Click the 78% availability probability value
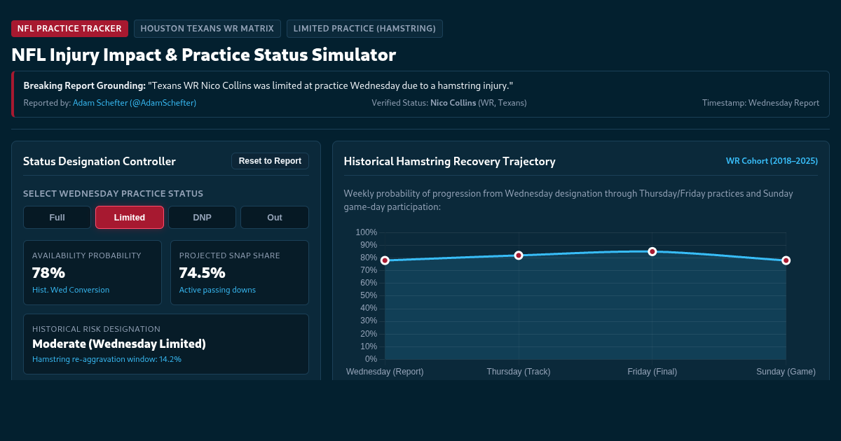Image resolution: width=841 pixels, height=441 pixels. (x=48, y=272)
